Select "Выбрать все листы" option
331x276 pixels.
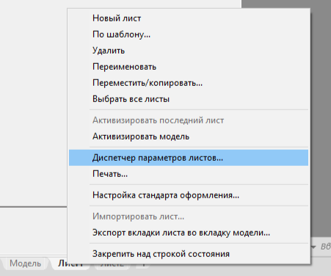[x=189, y=99]
